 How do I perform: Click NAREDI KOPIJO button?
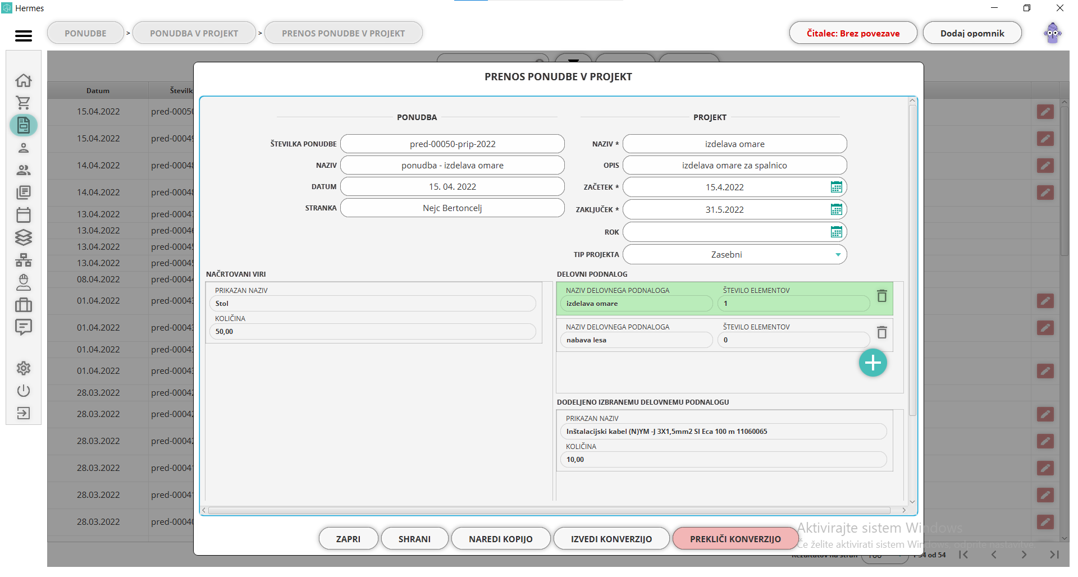pyautogui.click(x=501, y=539)
